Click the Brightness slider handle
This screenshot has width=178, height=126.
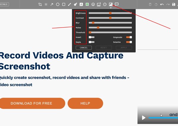[x=110, y=13]
